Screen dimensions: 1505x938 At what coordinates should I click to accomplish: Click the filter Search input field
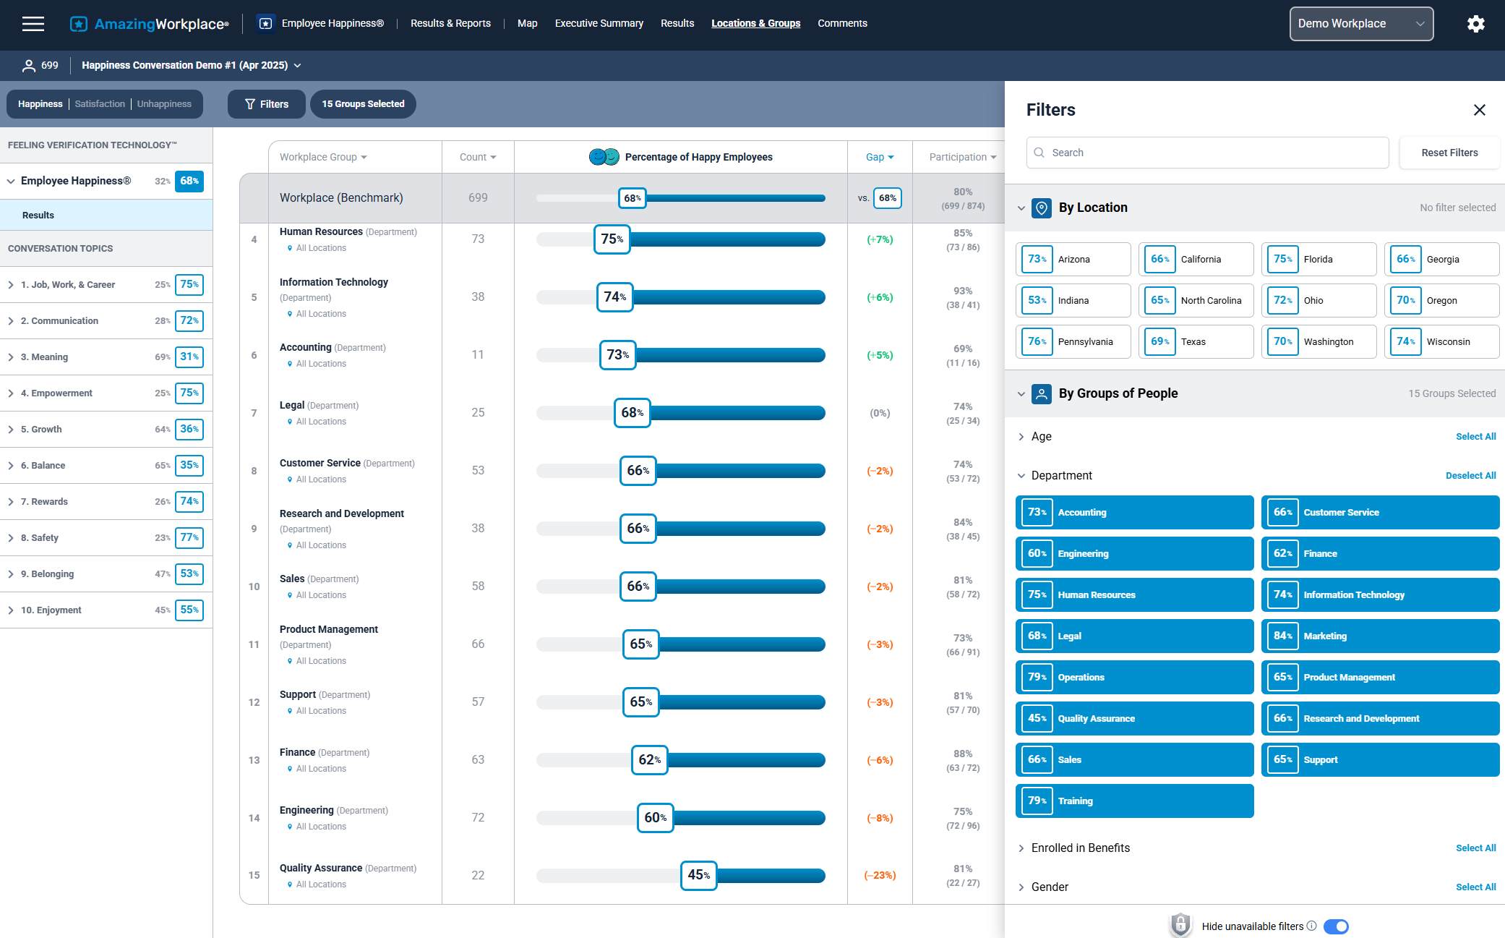click(1207, 153)
